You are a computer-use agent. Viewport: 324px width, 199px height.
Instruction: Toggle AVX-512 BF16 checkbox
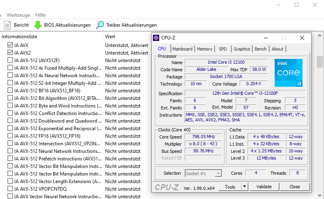(x=10, y=90)
